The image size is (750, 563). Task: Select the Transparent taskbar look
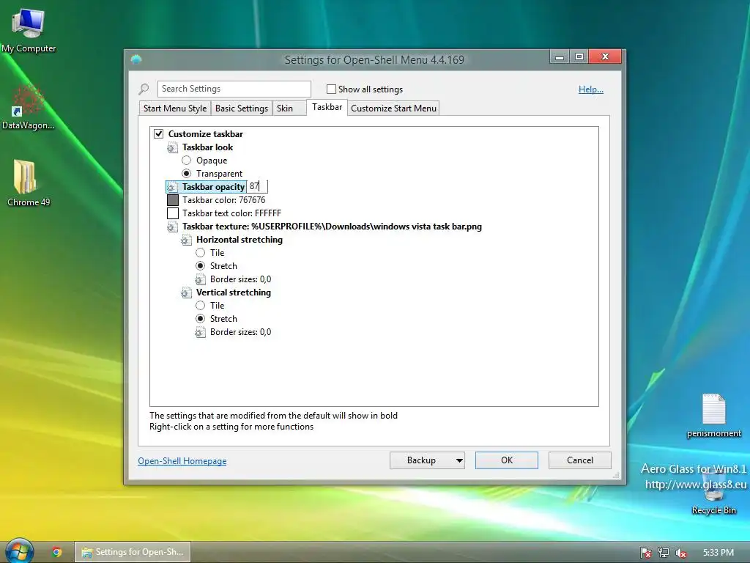(187, 173)
